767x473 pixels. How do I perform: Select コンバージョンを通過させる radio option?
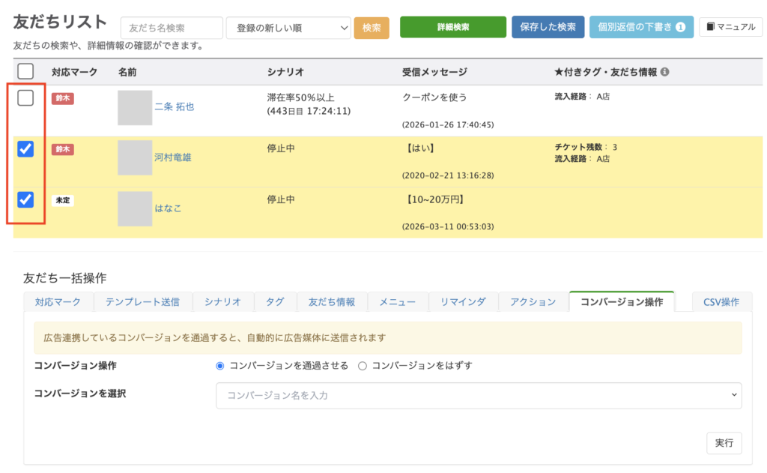[x=220, y=366]
